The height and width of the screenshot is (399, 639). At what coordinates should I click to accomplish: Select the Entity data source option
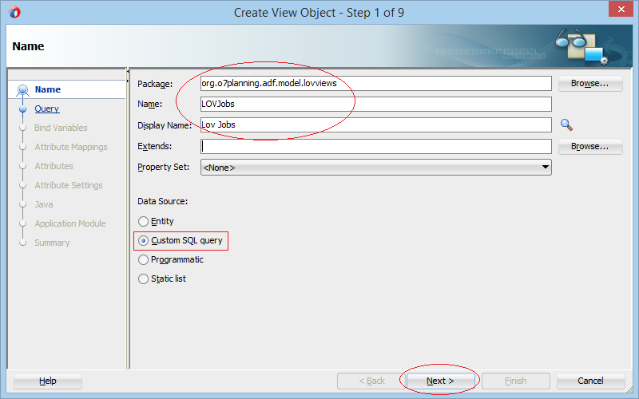click(x=143, y=222)
